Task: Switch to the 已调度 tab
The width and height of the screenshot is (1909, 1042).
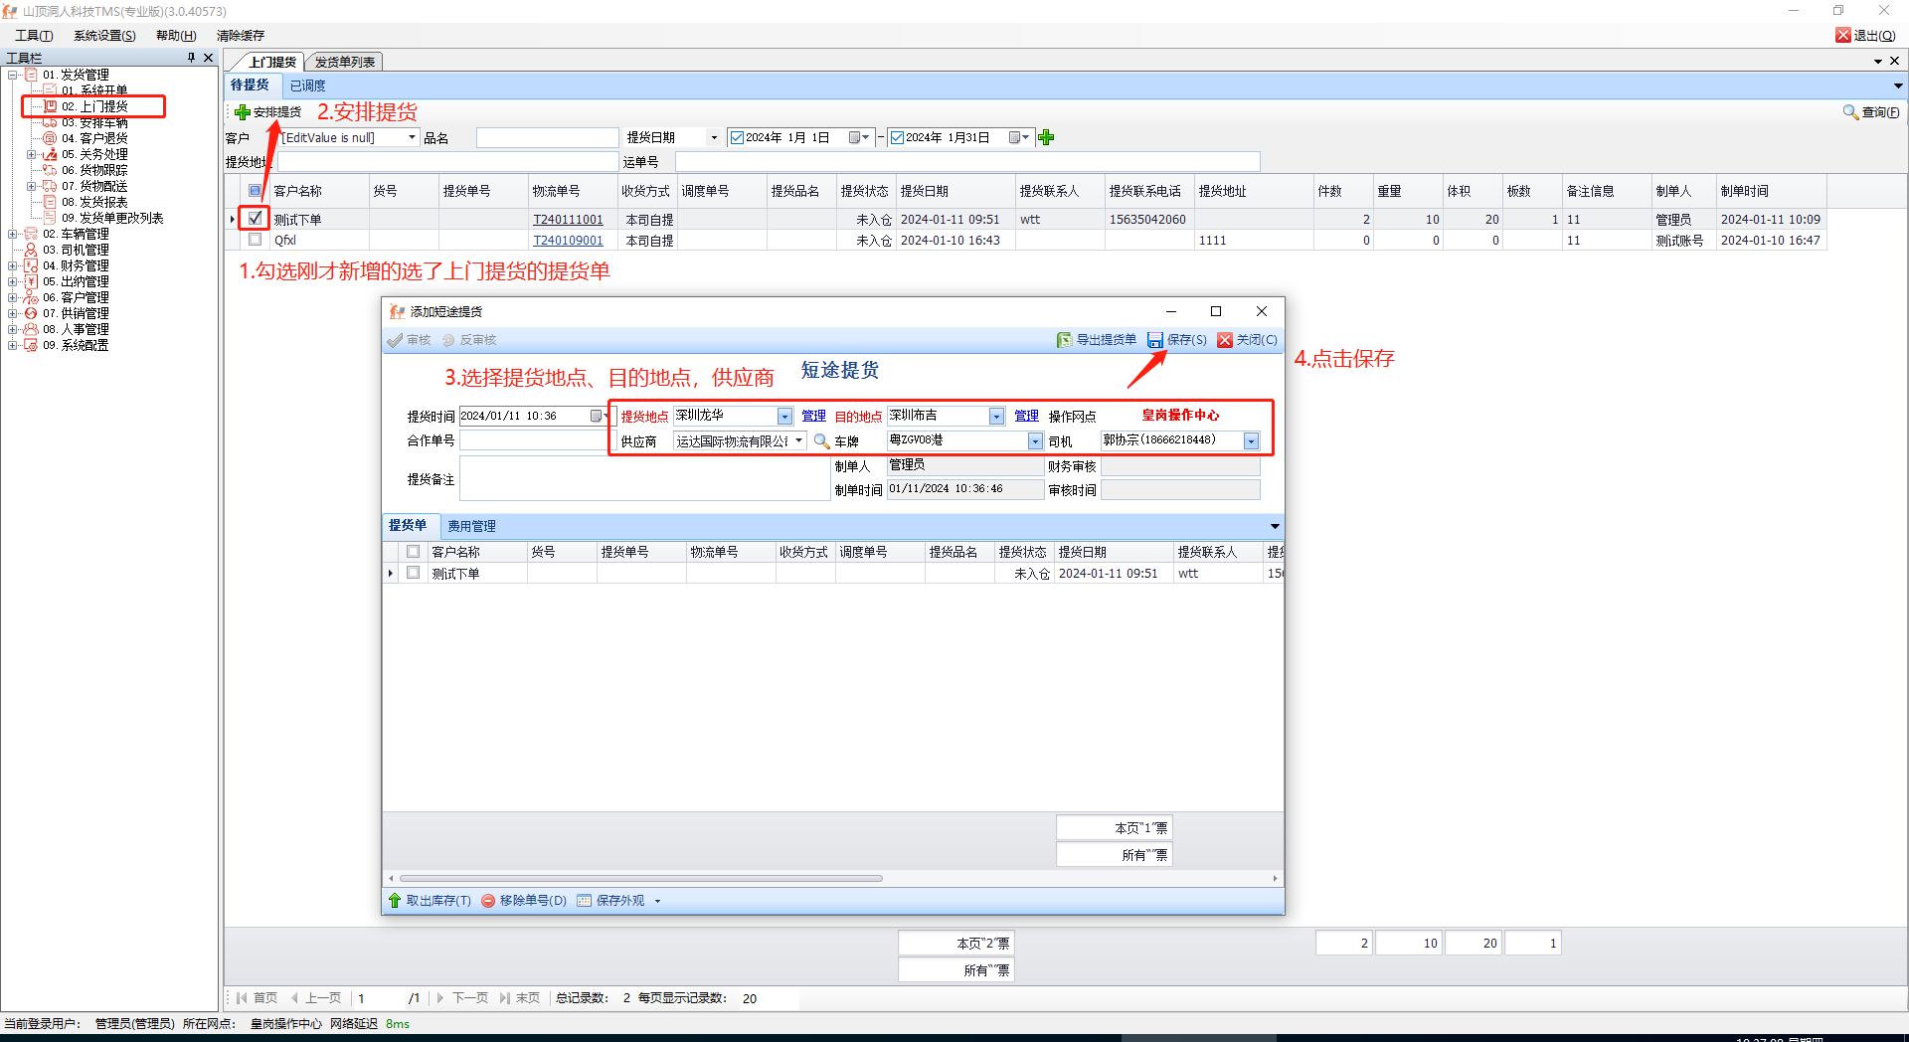Action: 308,87
